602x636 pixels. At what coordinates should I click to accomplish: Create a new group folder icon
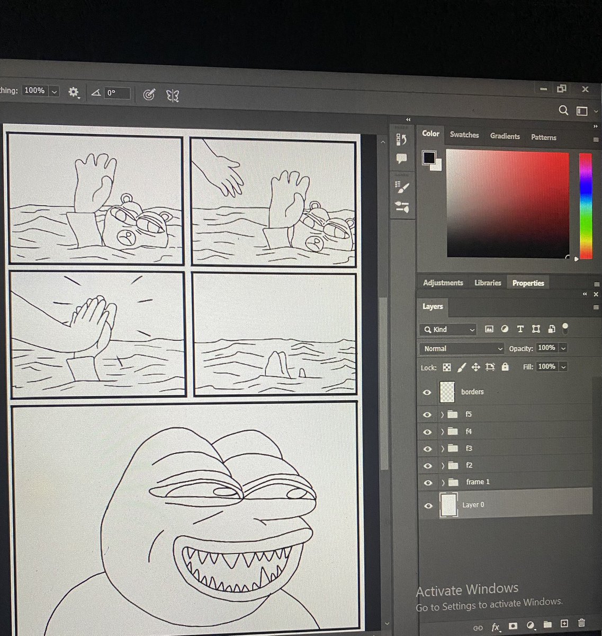click(x=547, y=624)
